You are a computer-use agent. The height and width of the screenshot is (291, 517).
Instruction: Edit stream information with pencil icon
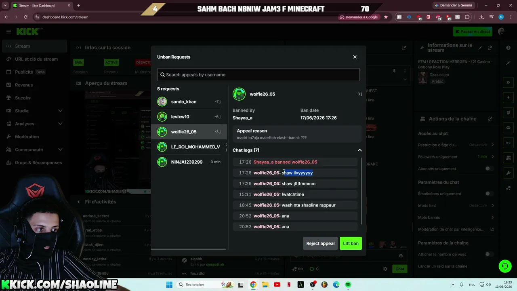480,48
